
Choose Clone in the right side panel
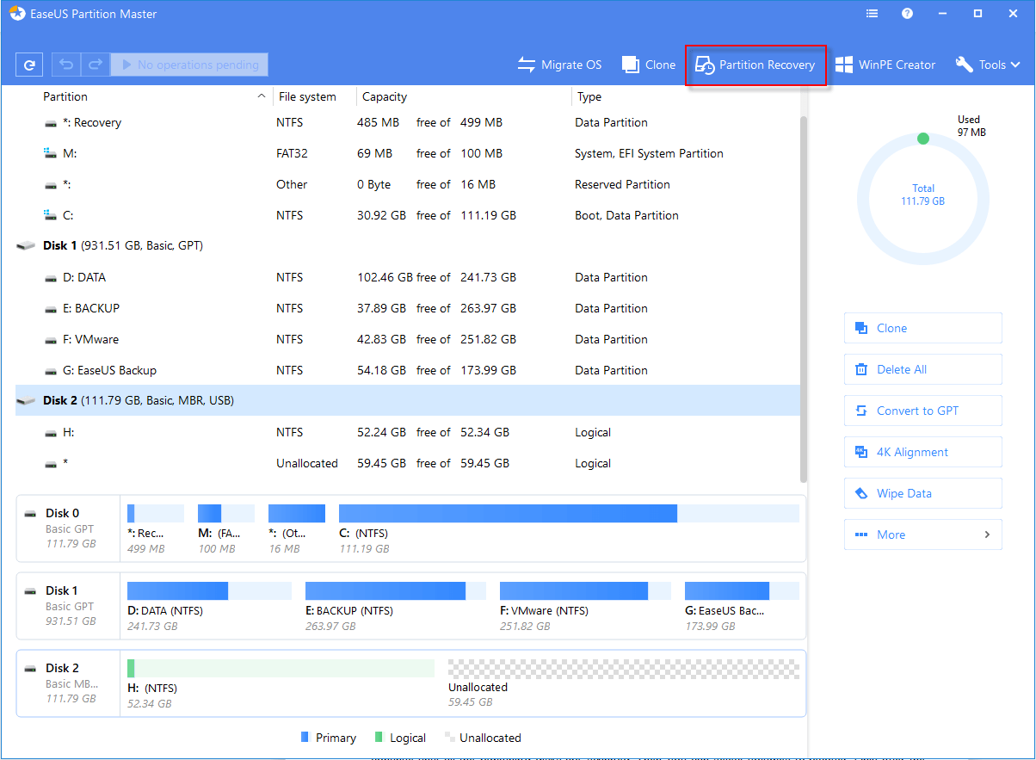(922, 328)
